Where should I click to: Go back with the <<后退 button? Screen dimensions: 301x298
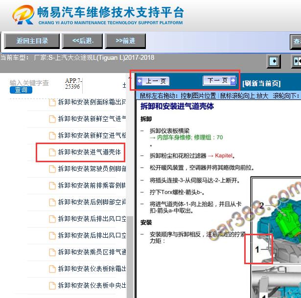pyautogui.click(x=83, y=41)
